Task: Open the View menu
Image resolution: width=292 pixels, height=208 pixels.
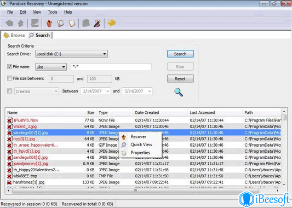Action: point(37,12)
